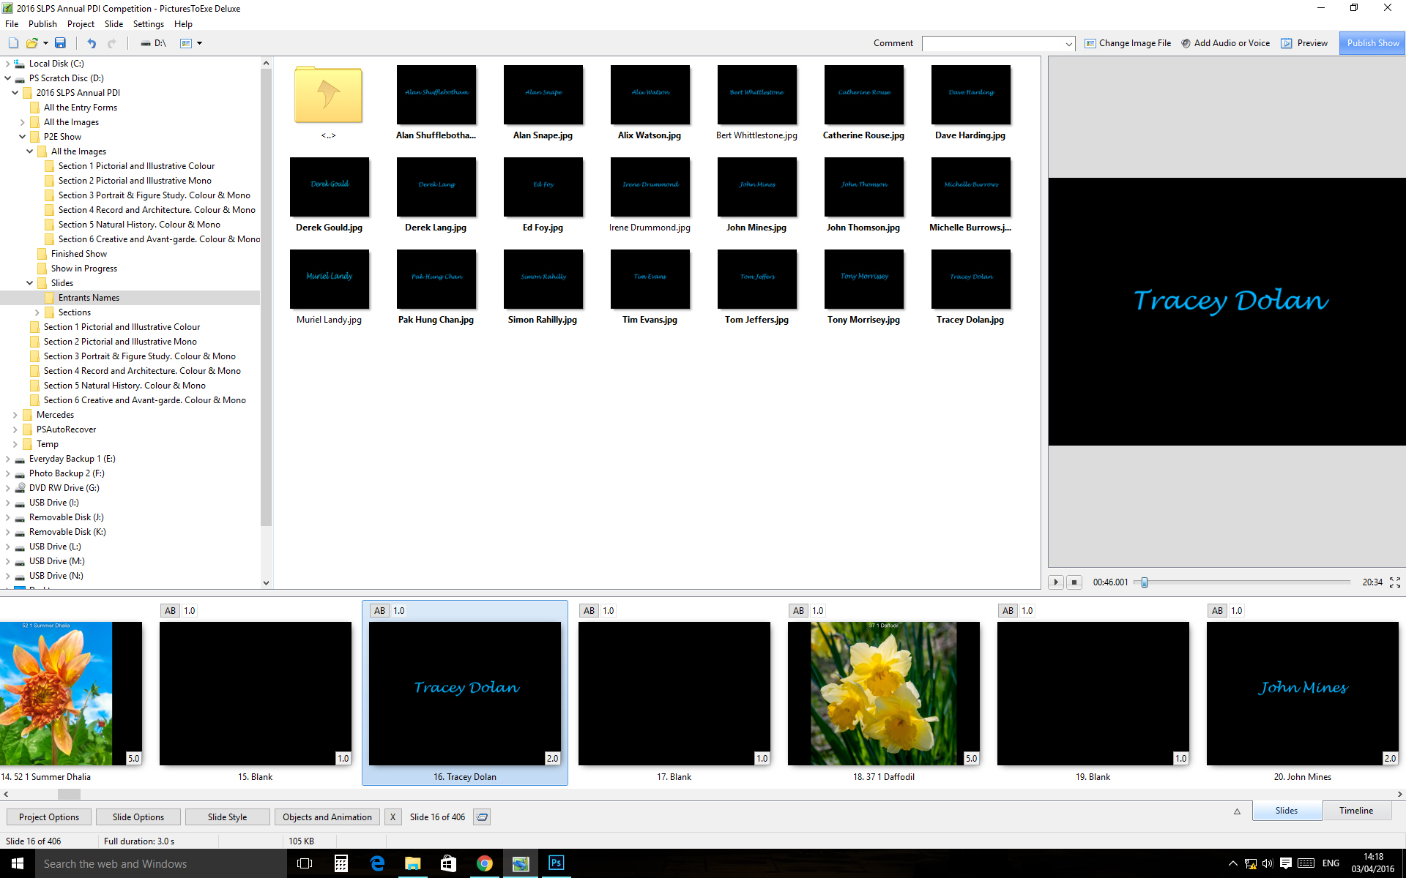Open the Comment combo box dropdown
Viewport: 1406px width, 878px height.
(1068, 44)
